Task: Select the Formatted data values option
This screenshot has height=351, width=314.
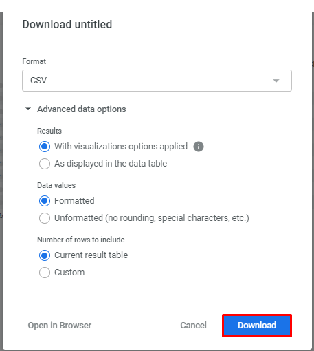Action: [x=45, y=201]
